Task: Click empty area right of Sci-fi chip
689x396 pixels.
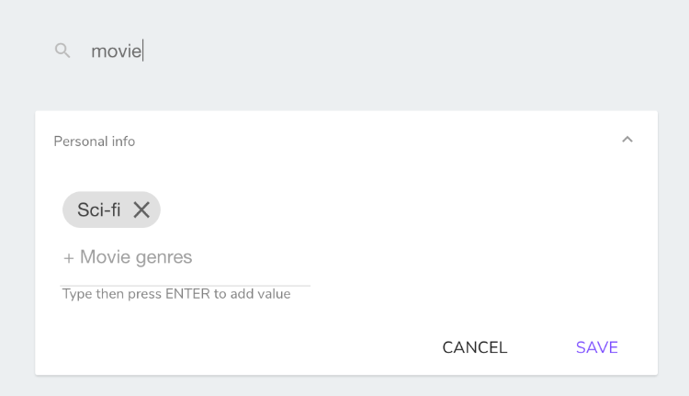Action: coord(395,209)
